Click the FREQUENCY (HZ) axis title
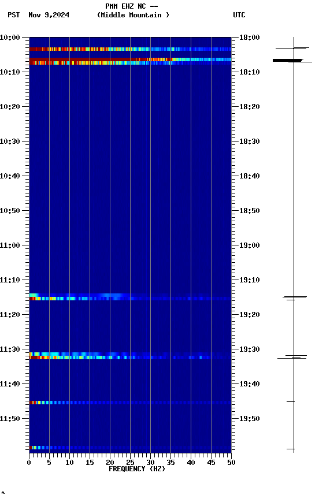319x499 pixels. click(x=137, y=469)
